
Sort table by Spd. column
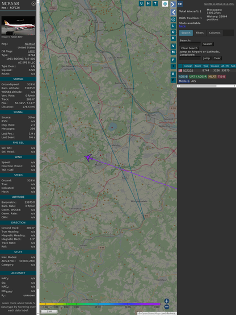(x=233, y=66)
